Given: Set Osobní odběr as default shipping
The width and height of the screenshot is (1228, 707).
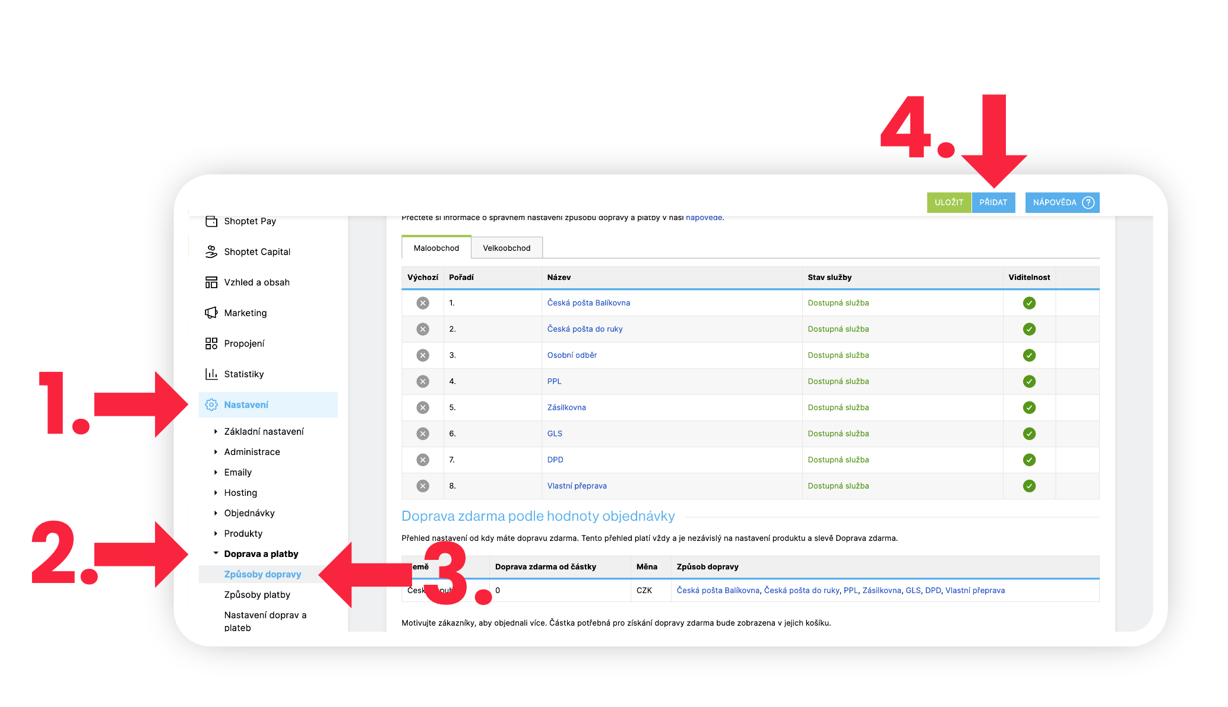Looking at the screenshot, I should click(423, 355).
